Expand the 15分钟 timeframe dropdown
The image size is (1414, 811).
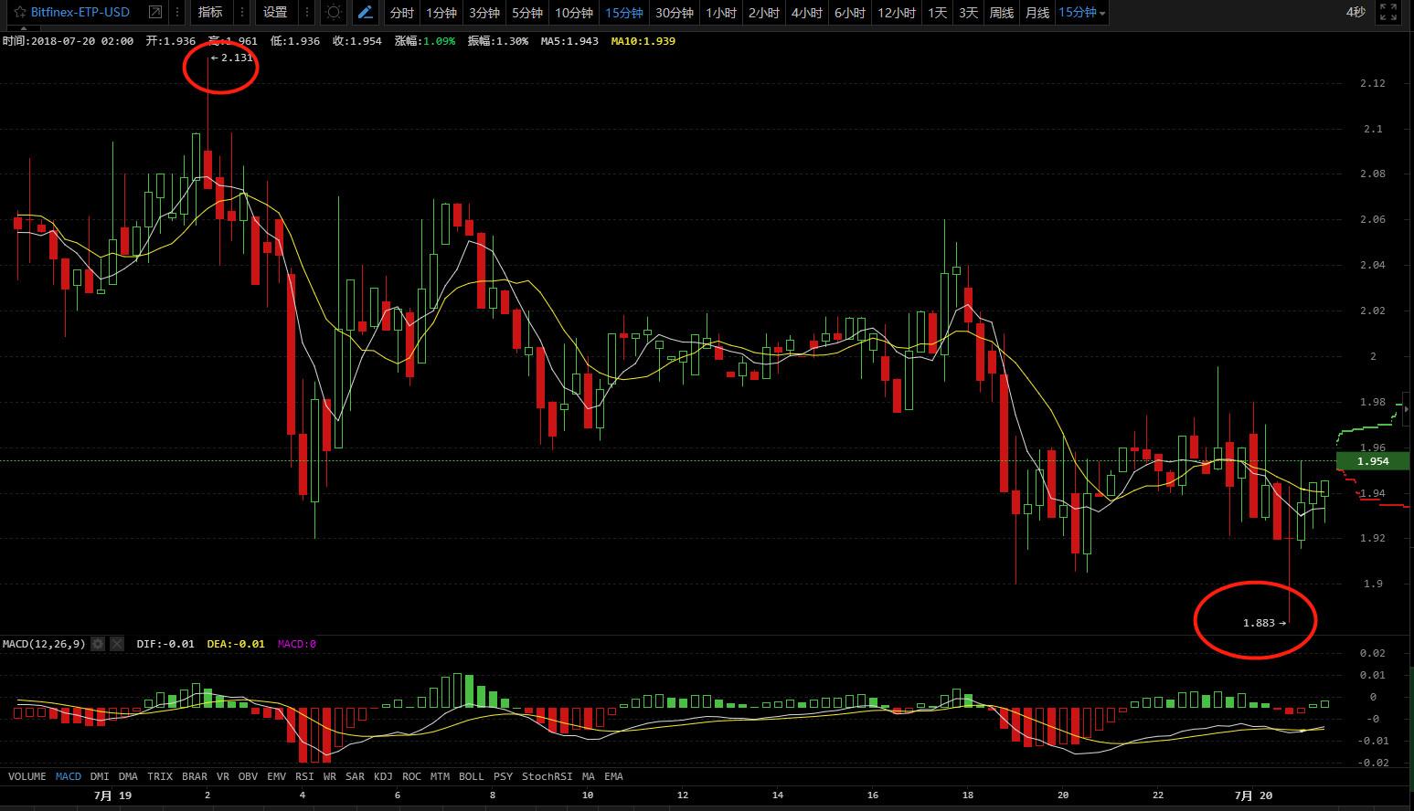click(1082, 13)
